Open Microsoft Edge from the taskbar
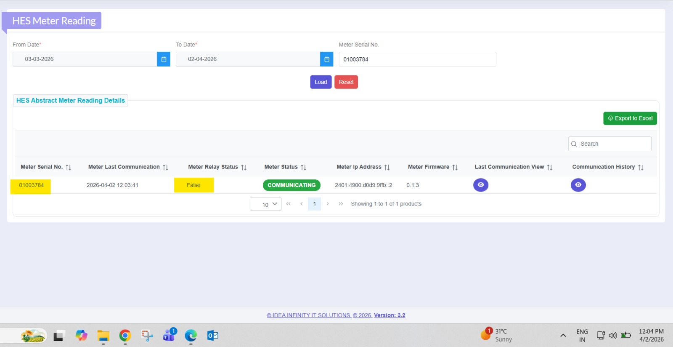The height and width of the screenshot is (347, 673). click(x=191, y=336)
